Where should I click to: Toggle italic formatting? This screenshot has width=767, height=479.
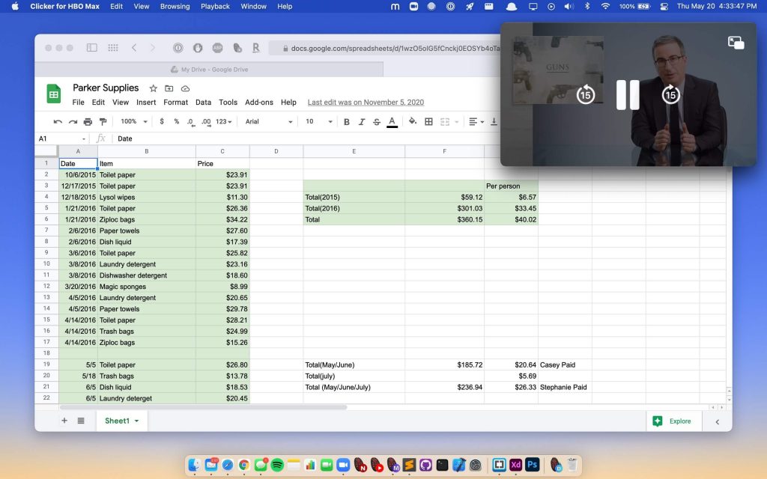point(362,121)
